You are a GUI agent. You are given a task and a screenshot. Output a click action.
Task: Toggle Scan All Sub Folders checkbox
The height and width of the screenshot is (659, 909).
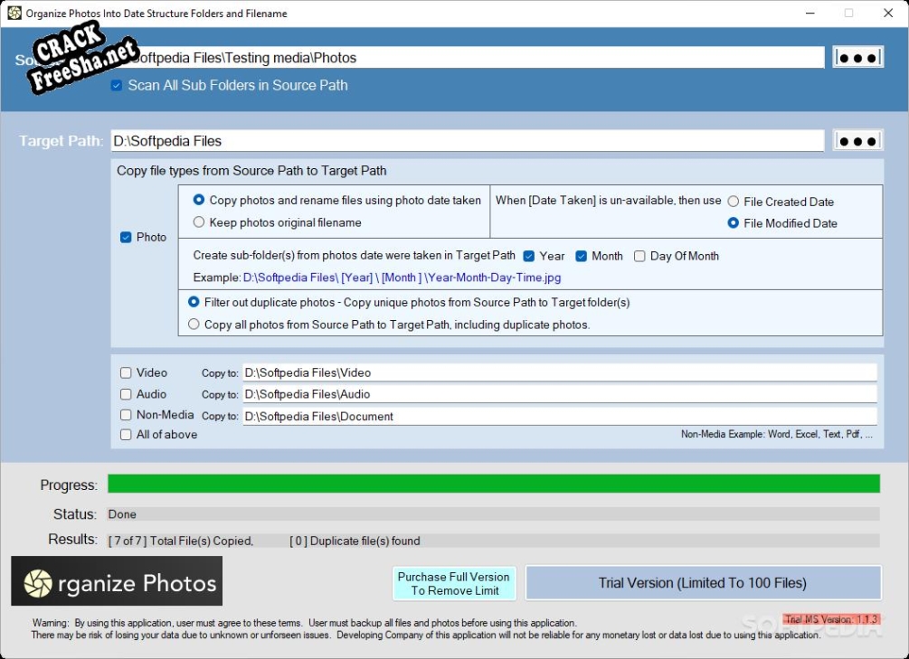click(x=117, y=86)
